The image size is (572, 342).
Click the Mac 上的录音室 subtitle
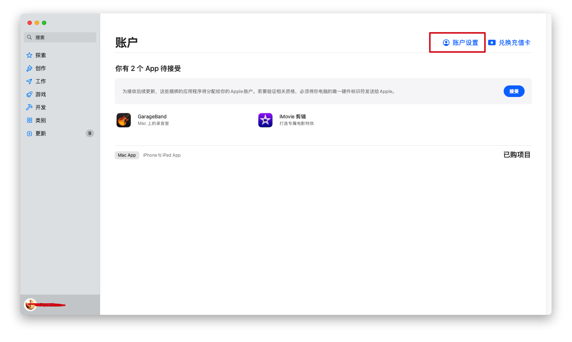[x=153, y=123]
